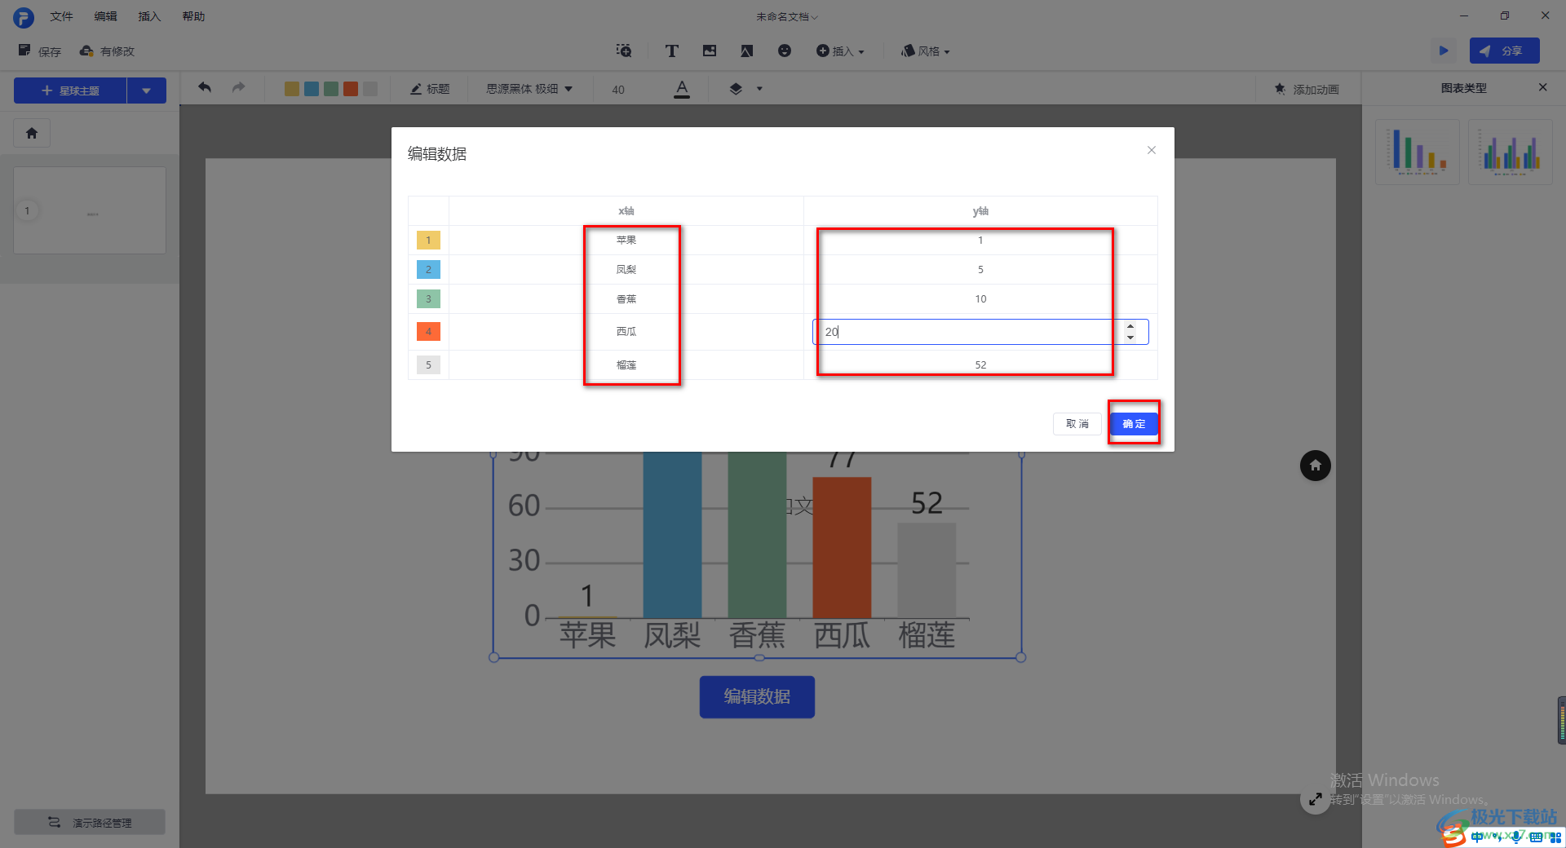Select the Text tool T icon
Image resolution: width=1566 pixels, height=848 pixels.
coord(672,51)
